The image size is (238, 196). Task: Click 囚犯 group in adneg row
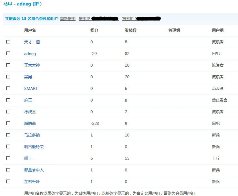(216, 54)
